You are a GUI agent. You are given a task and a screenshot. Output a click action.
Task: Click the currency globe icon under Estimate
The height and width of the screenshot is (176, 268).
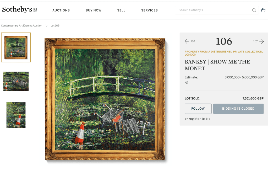tap(187, 82)
